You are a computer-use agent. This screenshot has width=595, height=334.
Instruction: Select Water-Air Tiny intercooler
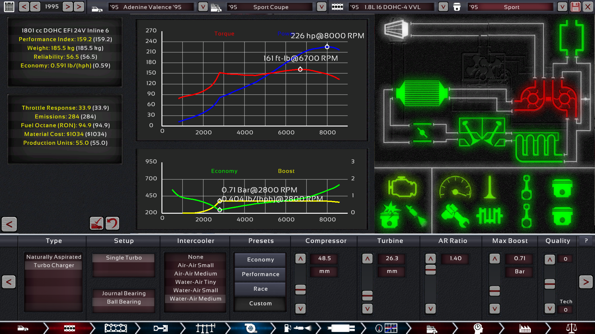196,282
